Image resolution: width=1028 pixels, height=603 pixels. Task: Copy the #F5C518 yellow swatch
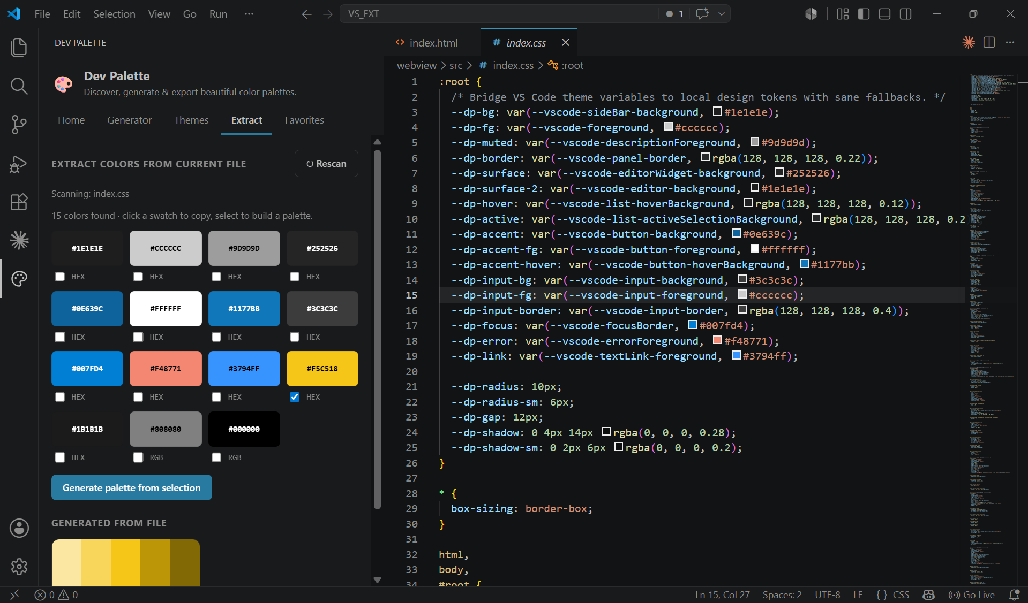pyautogui.click(x=322, y=369)
